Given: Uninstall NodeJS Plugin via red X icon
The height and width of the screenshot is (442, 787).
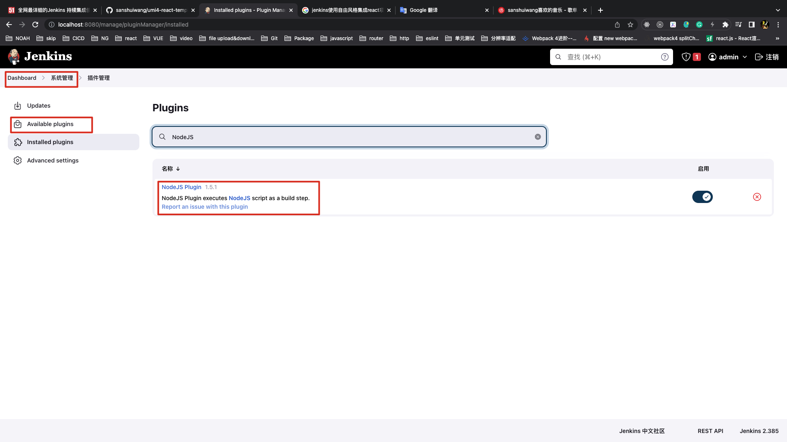Looking at the screenshot, I should [757, 197].
